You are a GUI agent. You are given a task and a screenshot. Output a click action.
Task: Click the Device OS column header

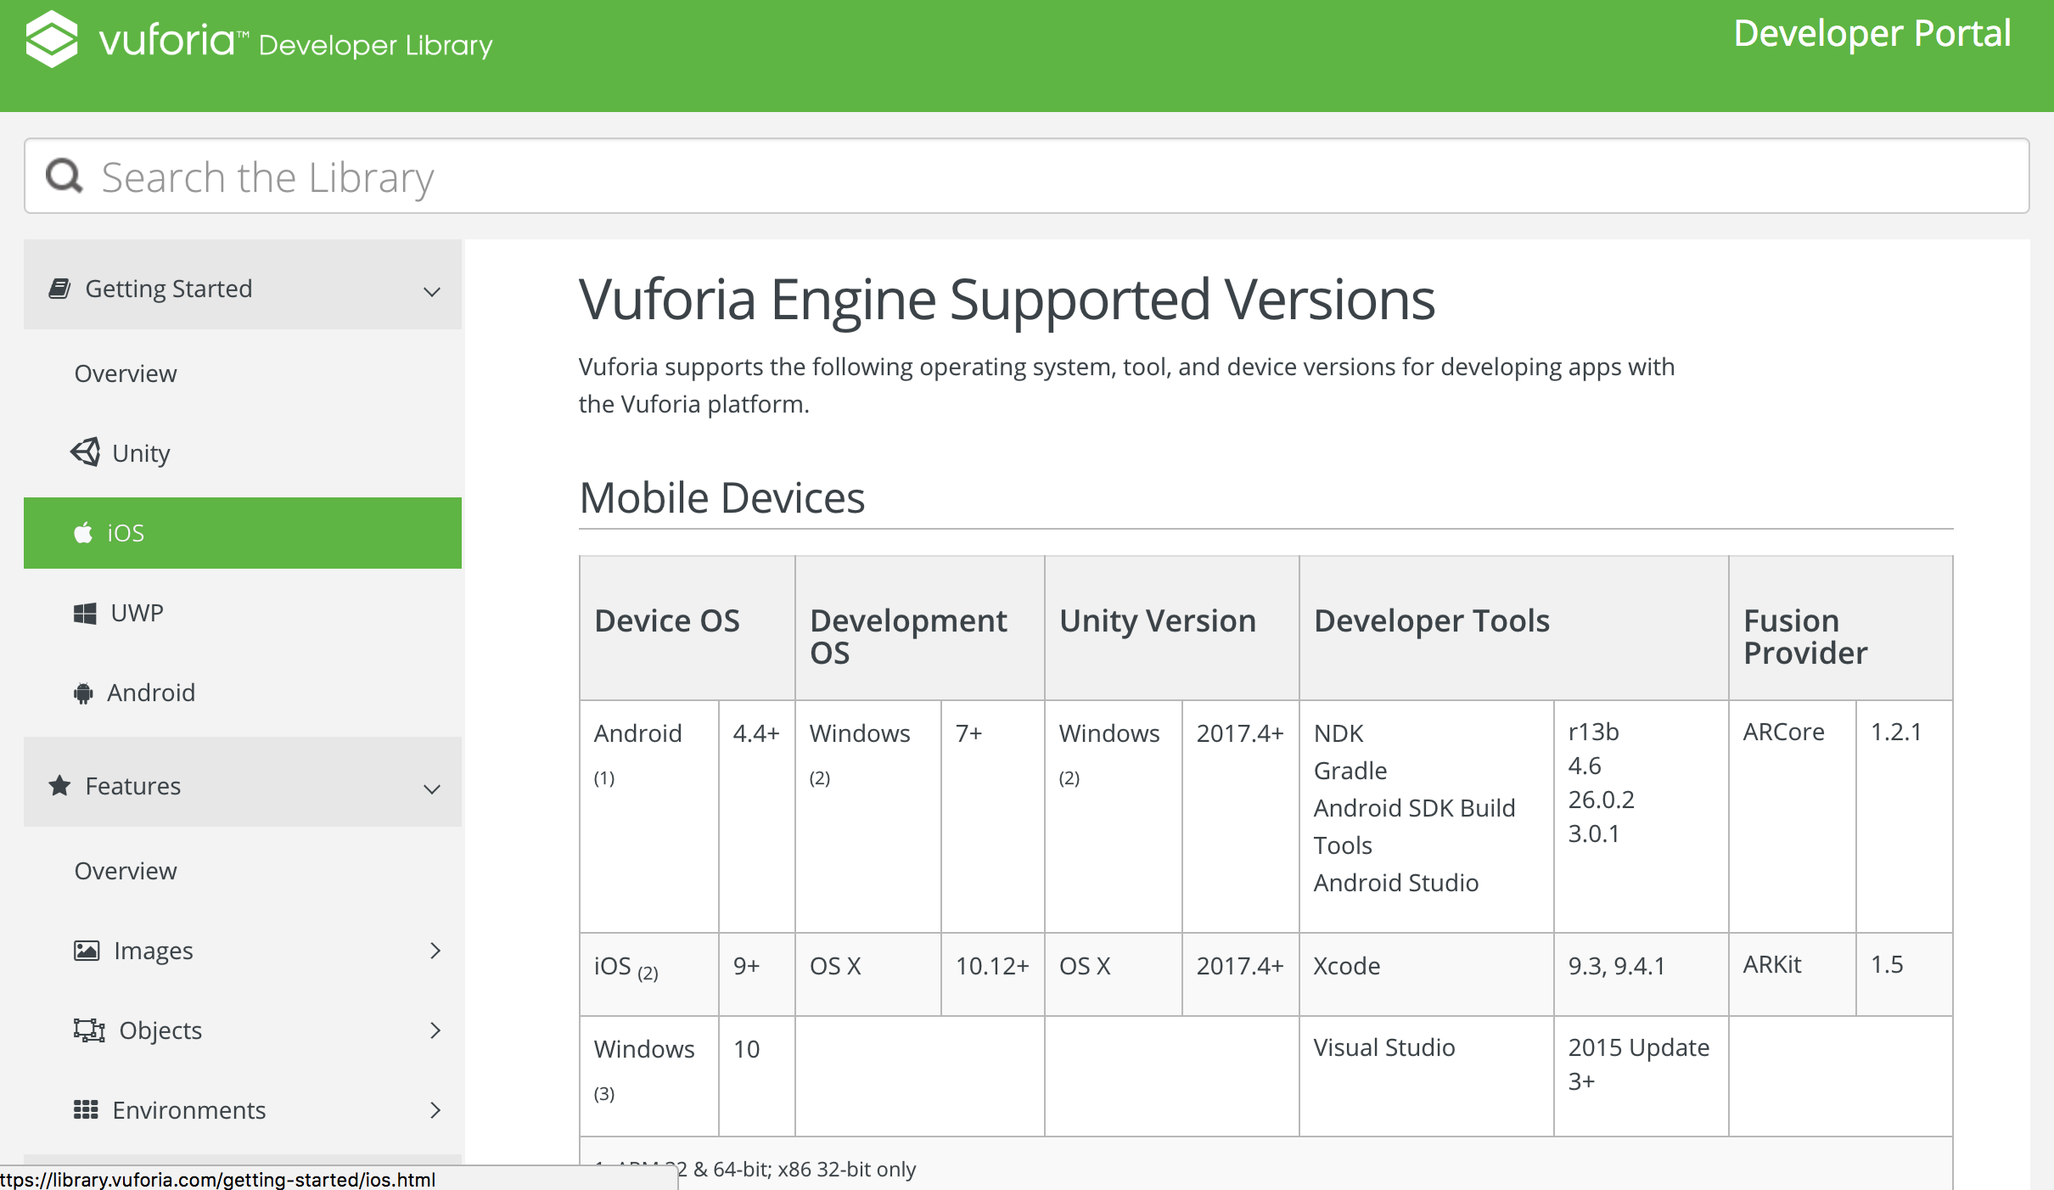[687, 628]
